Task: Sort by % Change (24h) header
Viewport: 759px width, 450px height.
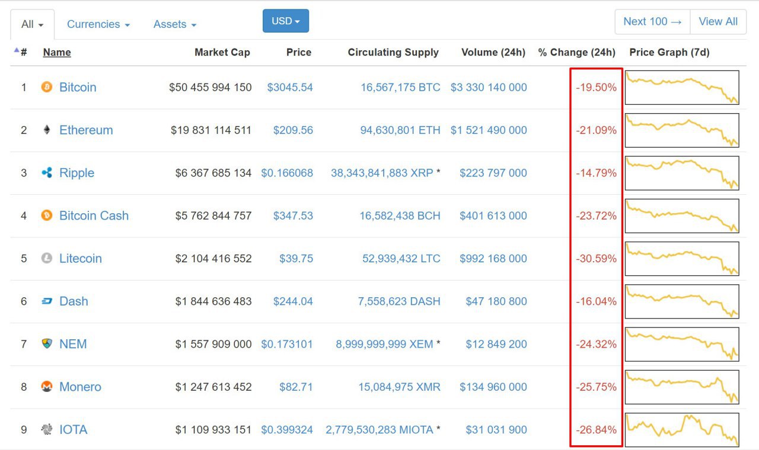Action: click(577, 52)
